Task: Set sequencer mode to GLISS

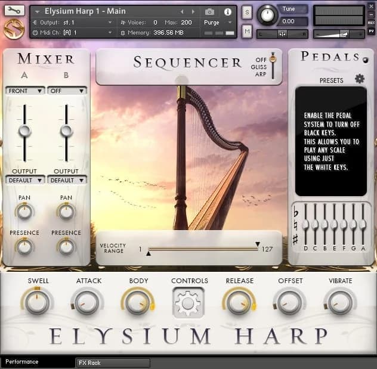Action: [x=259, y=67]
